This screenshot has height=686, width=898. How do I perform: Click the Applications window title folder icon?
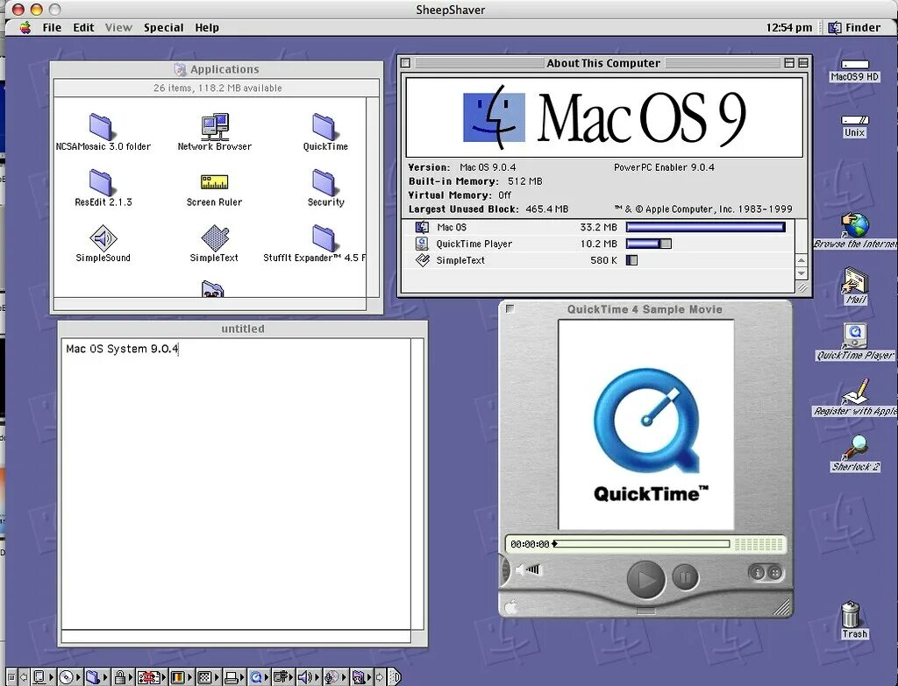point(180,69)
